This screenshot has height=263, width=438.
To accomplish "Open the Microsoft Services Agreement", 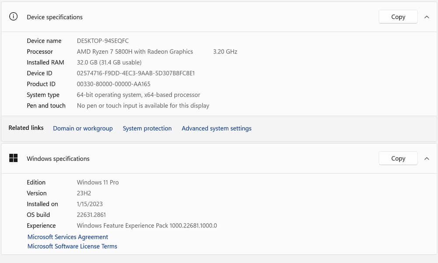I will click(68, 237).
